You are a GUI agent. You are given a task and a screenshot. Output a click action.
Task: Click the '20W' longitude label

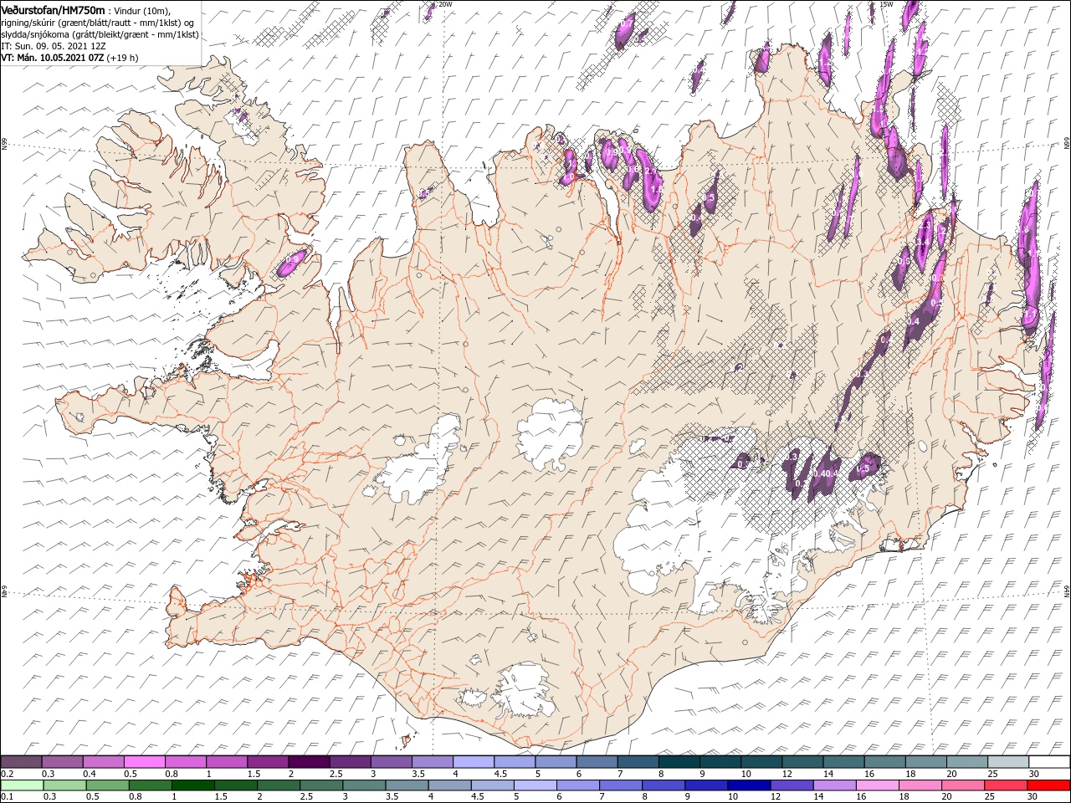tap(445, 4)
